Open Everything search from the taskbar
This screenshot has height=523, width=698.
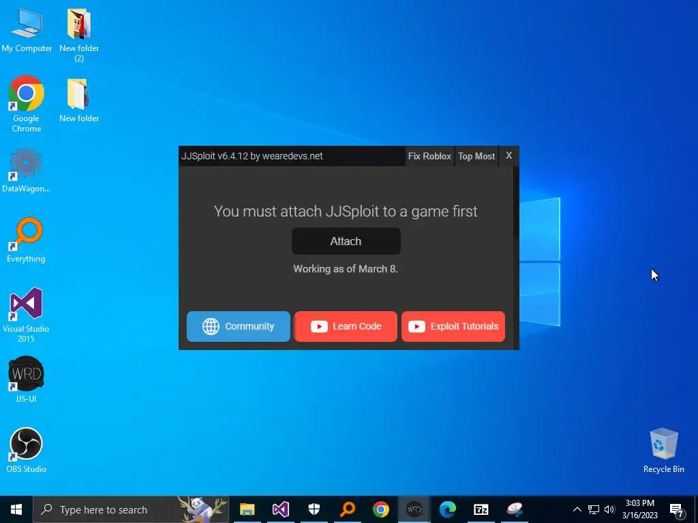click(348, 509)
